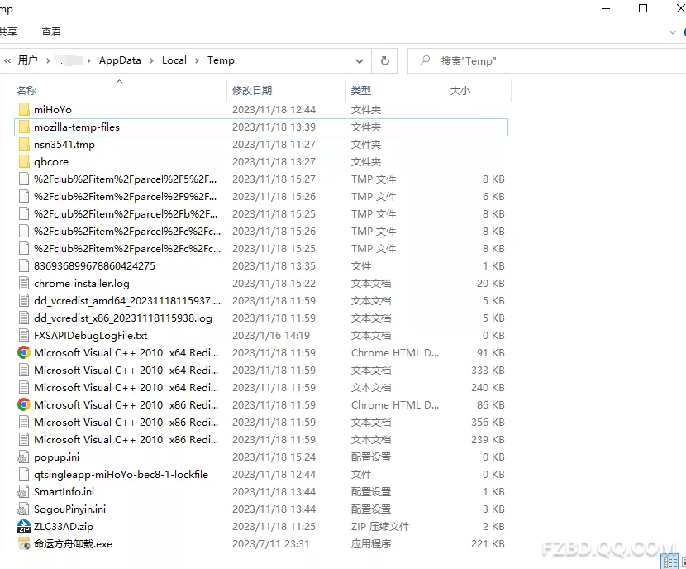The width and height of the screenshot is (686, 569).
Task: Open the 查看 ribbon tab
Action: coord(51,32)
